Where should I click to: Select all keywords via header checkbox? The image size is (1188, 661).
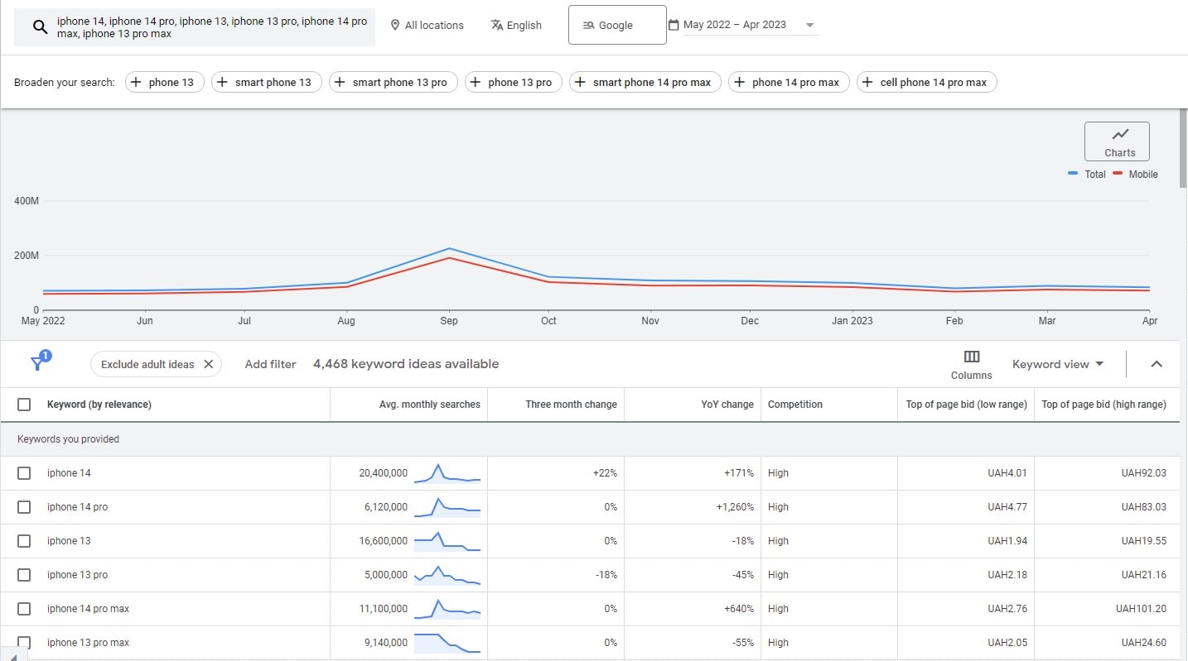point(24,404)
